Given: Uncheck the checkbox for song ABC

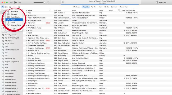Looking at the screenshot, I should click(27, 13).
